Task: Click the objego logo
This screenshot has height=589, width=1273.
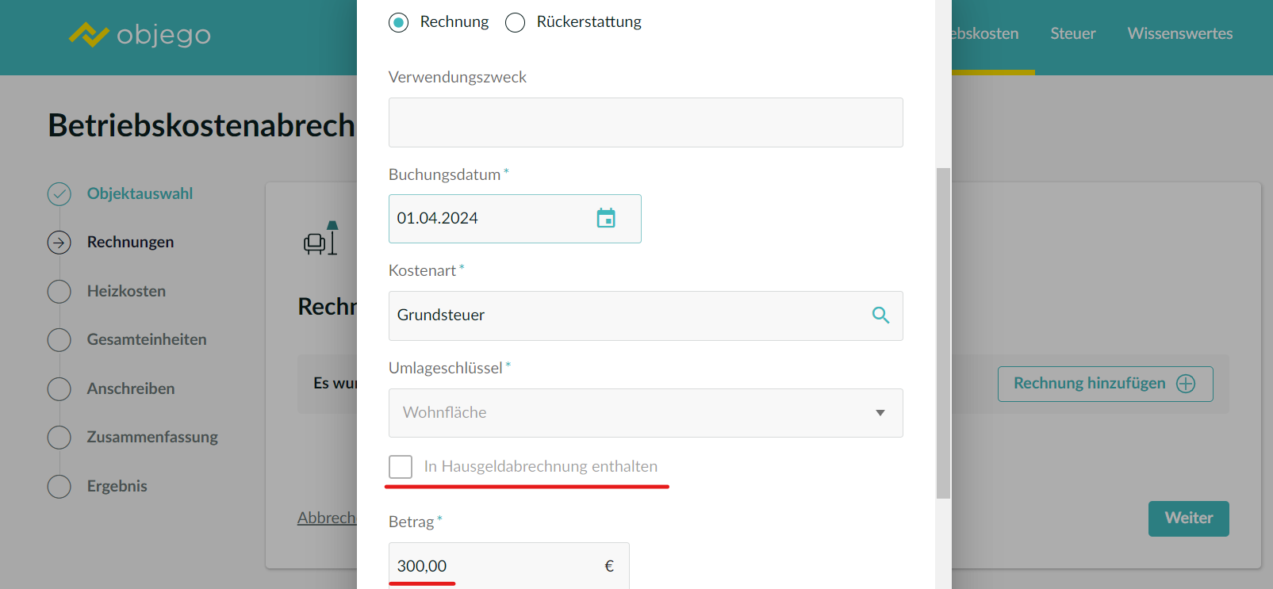Action: pyautogui.click(x=140, y=35)
